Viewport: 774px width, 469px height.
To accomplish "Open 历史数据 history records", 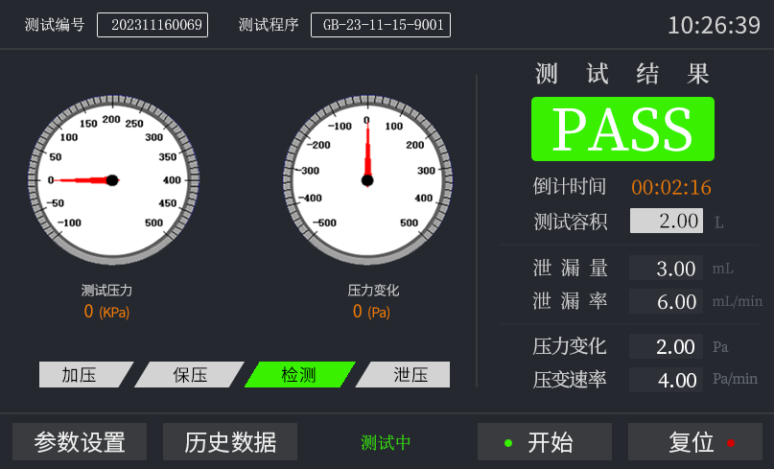I will tap(230, 442).
